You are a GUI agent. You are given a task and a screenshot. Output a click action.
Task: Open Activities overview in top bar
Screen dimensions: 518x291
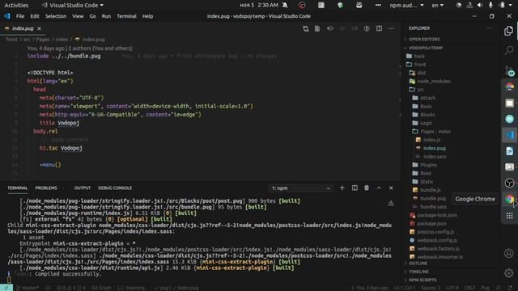16,6
